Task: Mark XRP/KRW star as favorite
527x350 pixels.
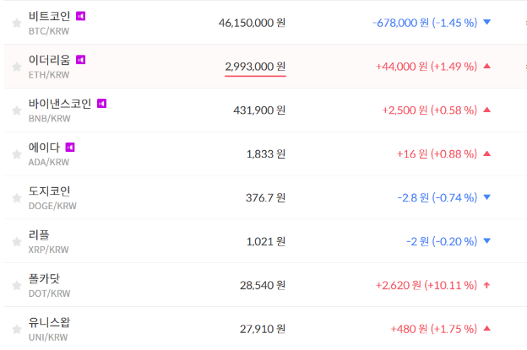Action: [x=16, y=242]
